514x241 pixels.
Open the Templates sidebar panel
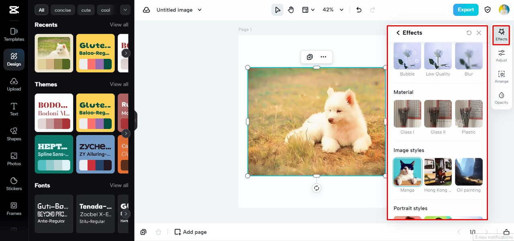pyautogui.click(x=14, y=35)
